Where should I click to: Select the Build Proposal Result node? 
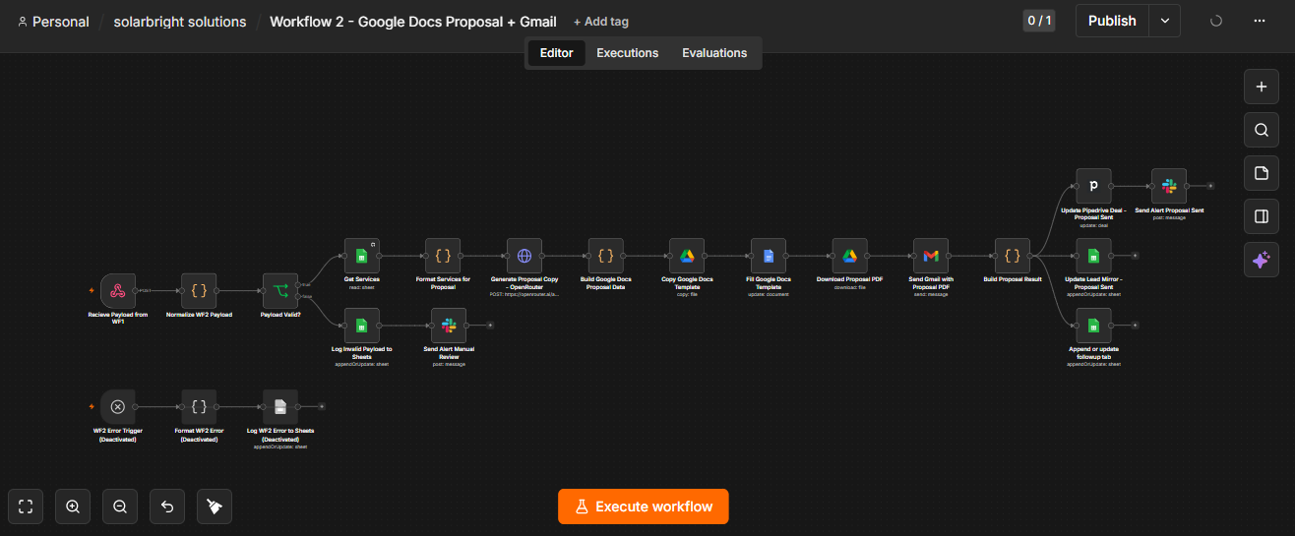tap(1013, 256)
